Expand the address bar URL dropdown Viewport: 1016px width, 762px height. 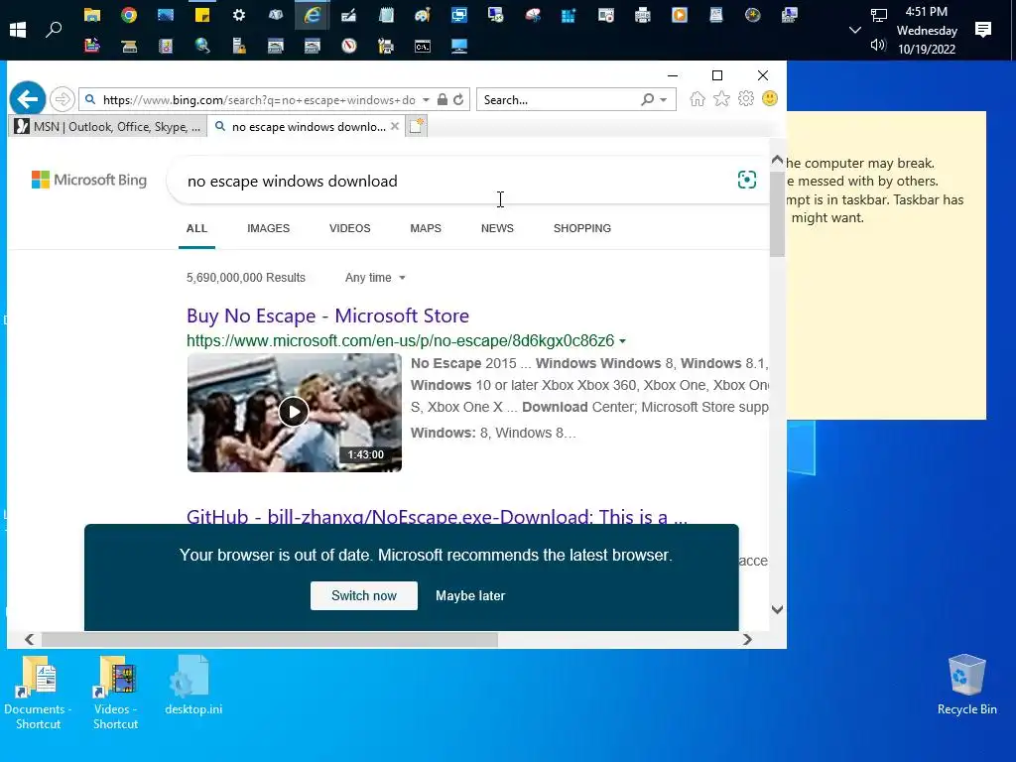pos(426,100)
